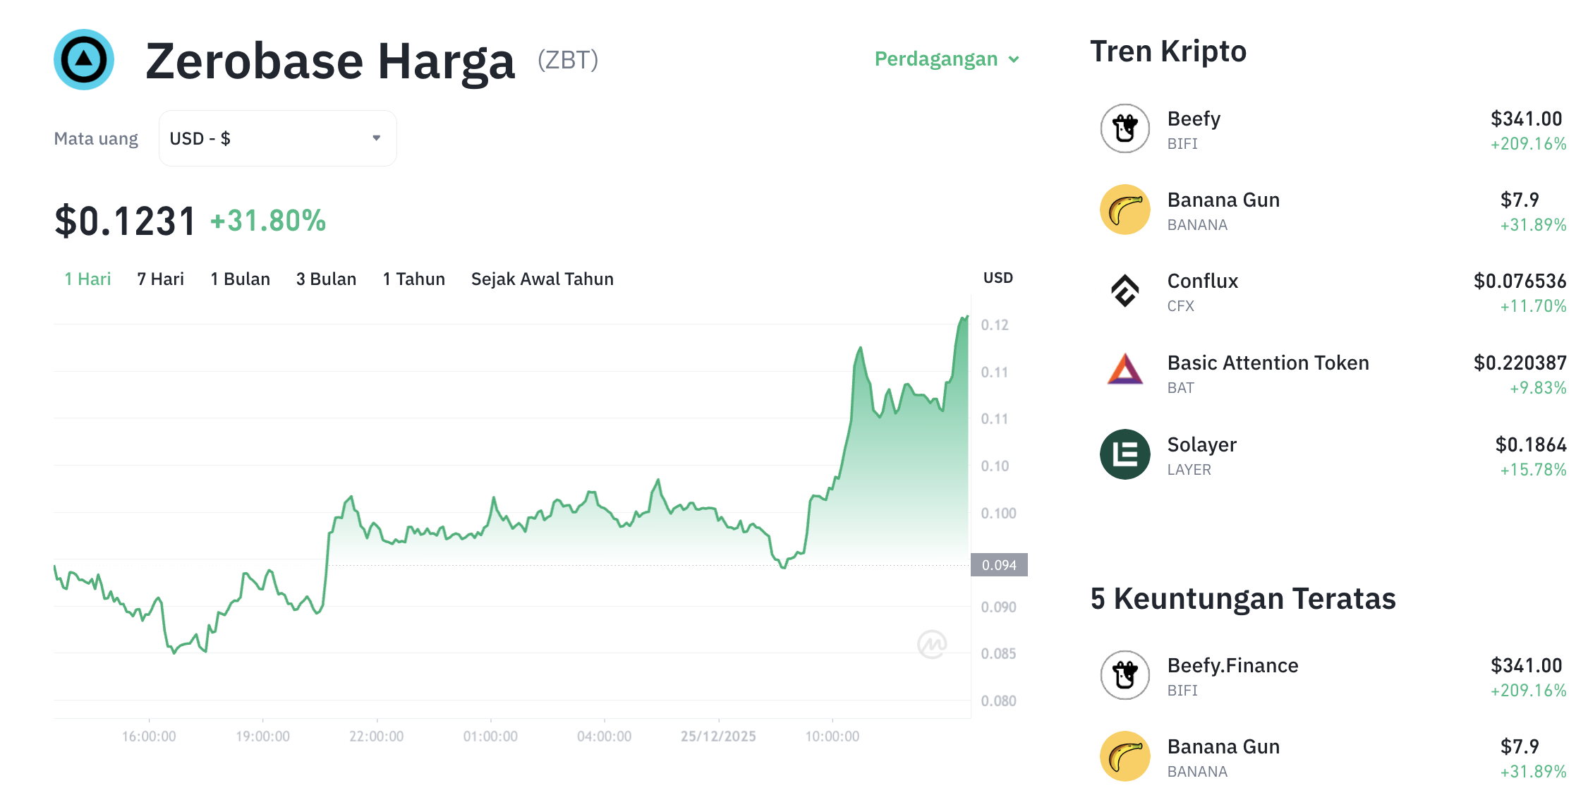Viewport: 1576px width, 800px height.
Task: Select the Beefy BIFI token icon
Action: pos(1124,129)
